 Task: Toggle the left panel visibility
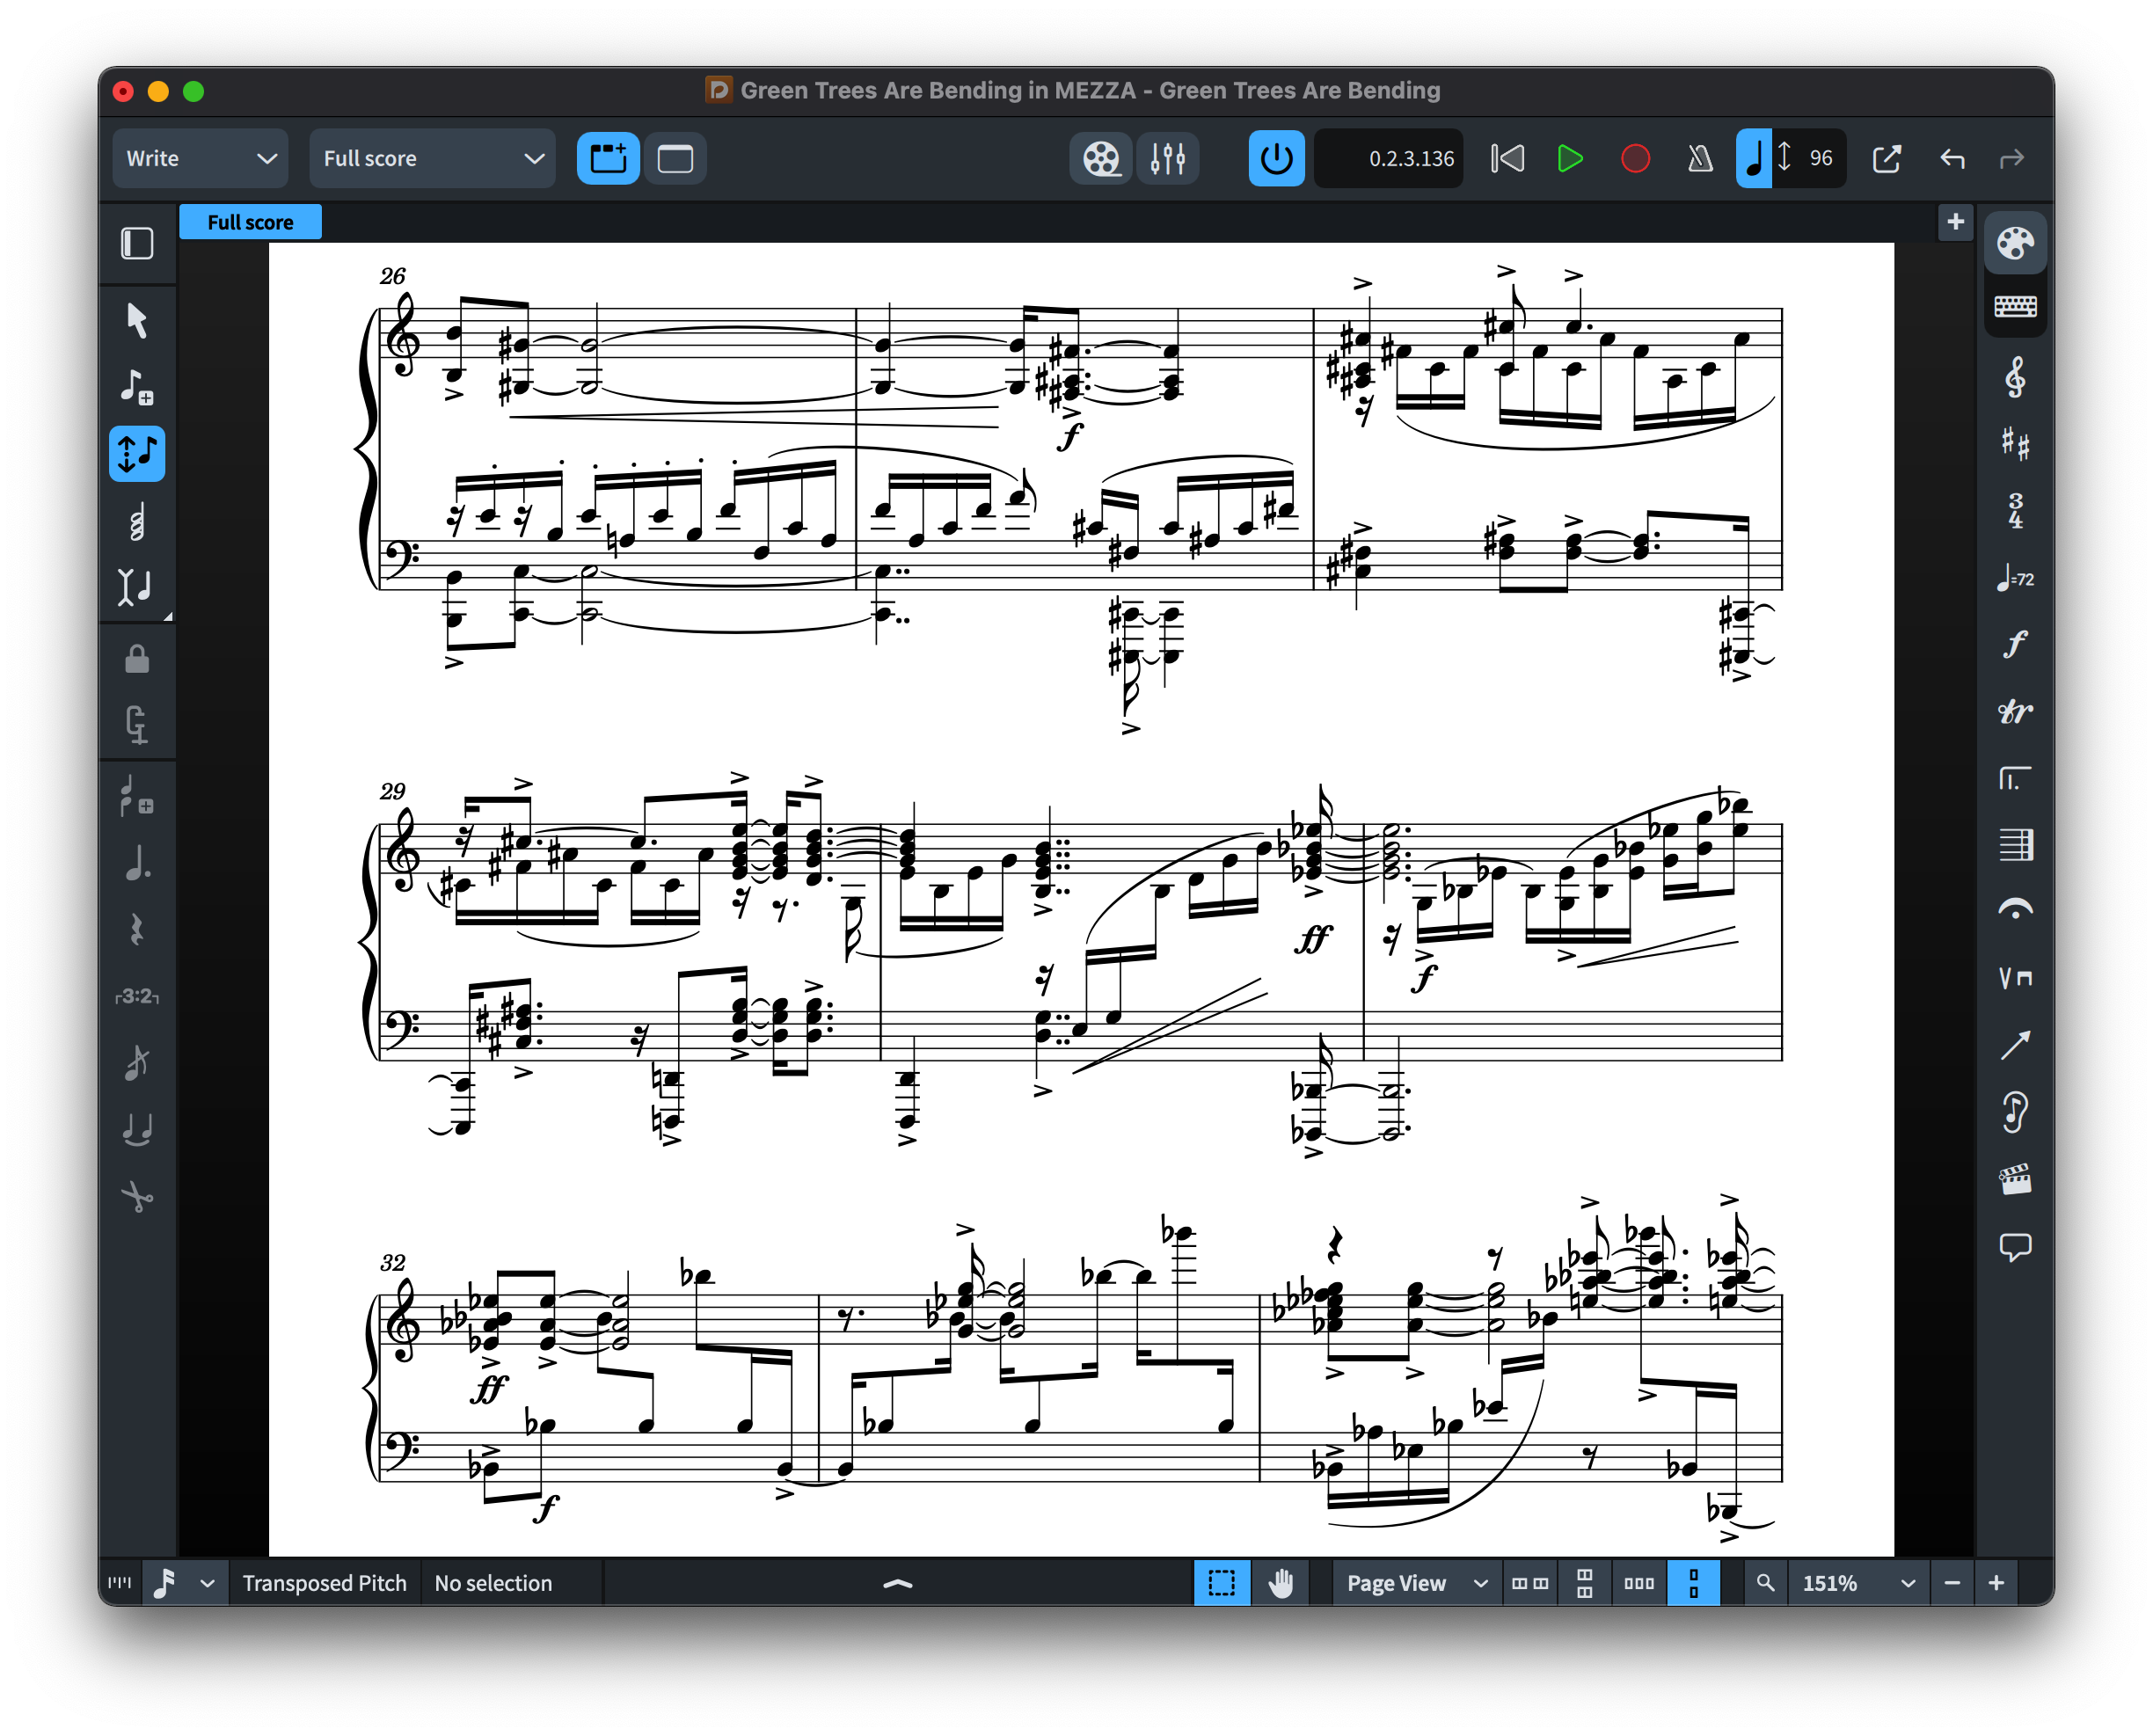137,243
